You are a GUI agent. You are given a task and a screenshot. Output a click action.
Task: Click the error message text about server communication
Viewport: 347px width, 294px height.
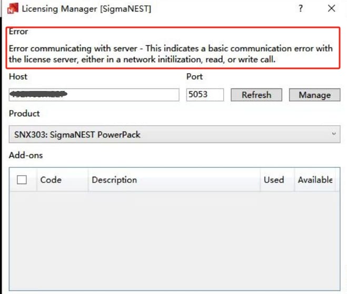pos(171,54)
